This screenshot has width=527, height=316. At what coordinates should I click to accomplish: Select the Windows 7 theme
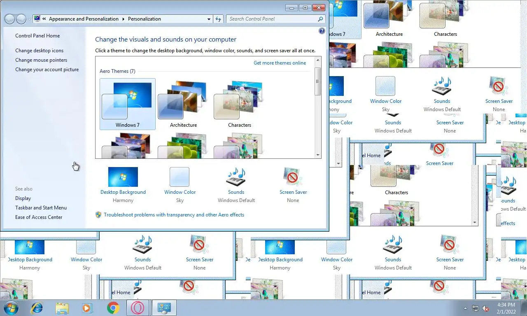pos(128,104)
